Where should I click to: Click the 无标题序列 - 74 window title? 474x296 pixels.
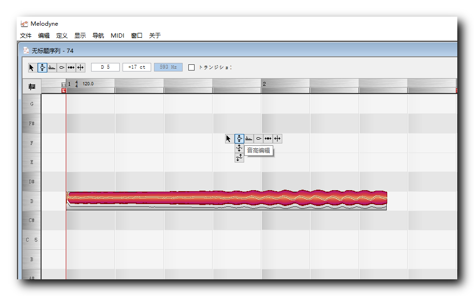point(52,51)
